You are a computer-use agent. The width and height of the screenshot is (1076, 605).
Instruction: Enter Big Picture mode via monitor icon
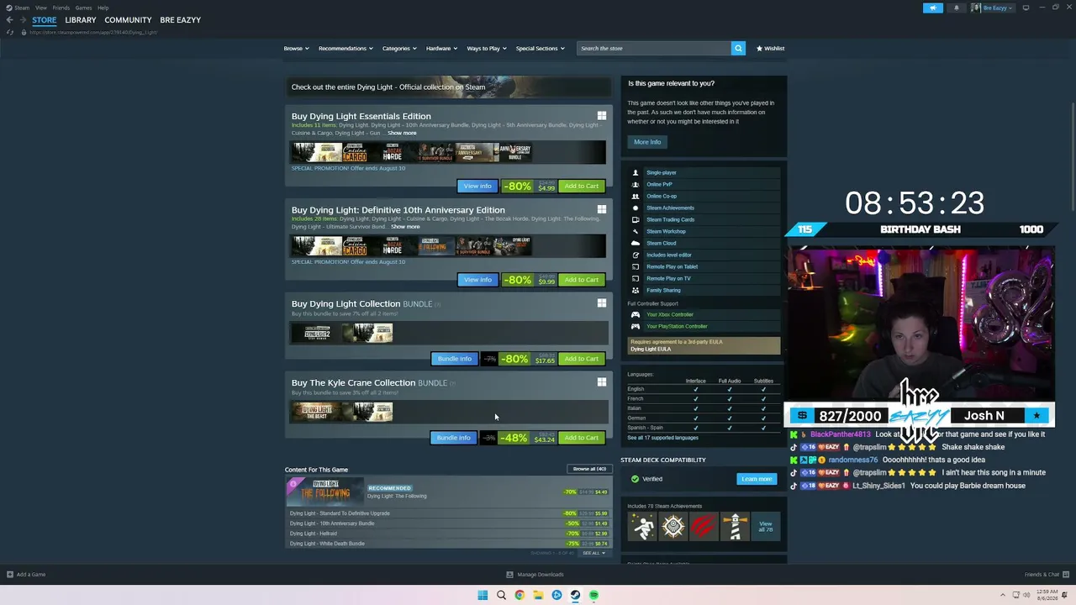coord(1026,8)
